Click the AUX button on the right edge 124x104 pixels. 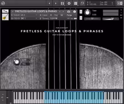121,15
